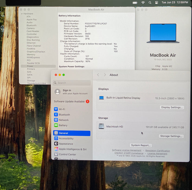Select SPI in hardware list
This screenshot has height=190, width=192.
click(29, 78)
